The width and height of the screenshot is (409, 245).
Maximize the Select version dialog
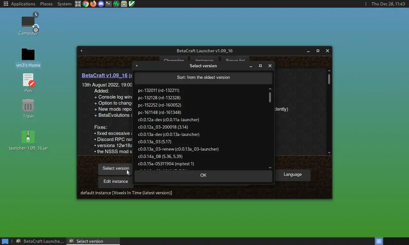coord(260,66)
